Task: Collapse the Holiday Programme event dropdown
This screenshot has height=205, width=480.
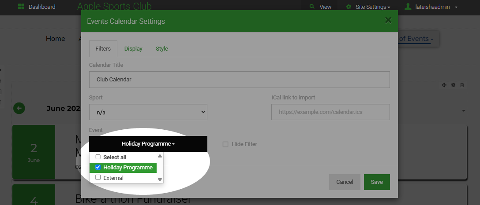Action: [148, 144]
